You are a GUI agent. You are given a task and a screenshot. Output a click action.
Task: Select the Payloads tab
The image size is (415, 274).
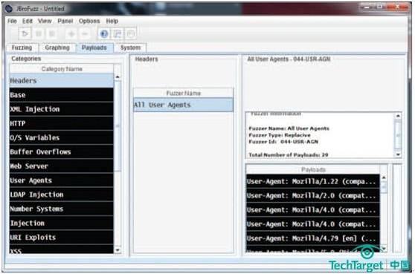coord(94,48)
